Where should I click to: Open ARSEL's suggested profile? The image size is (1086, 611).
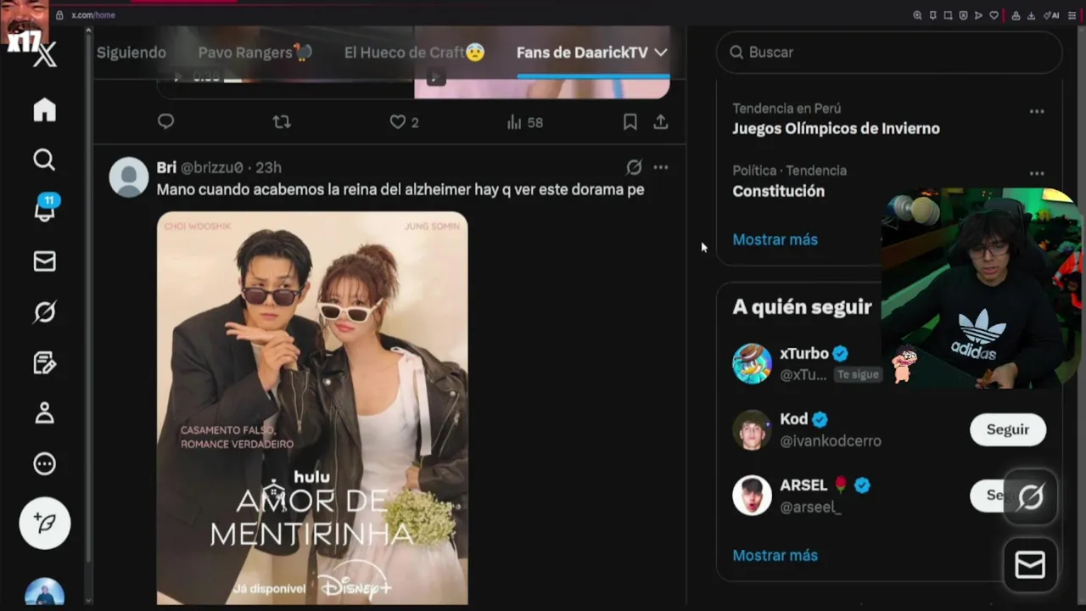point(803,485)
